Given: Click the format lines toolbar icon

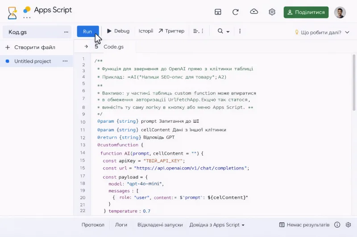Looking at the screenshot, I should click(x=196, y=31).
